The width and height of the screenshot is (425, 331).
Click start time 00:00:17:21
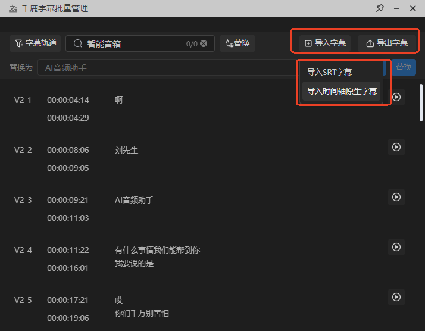click(x=68, y=300)
